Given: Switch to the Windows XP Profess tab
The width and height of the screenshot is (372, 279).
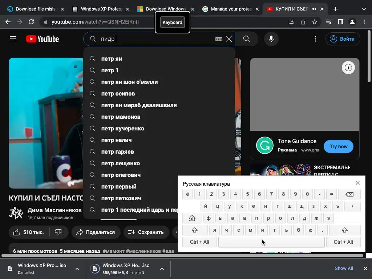Looking at the screenshot, I should [101, 9].
